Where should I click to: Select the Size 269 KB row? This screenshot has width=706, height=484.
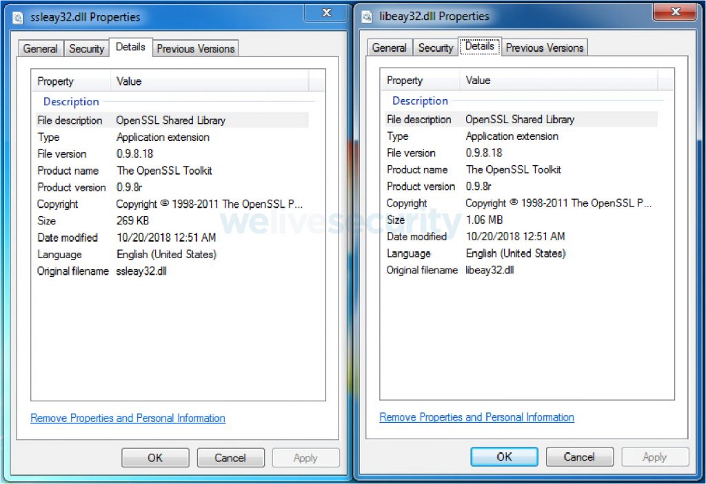(x=172, y=221)
